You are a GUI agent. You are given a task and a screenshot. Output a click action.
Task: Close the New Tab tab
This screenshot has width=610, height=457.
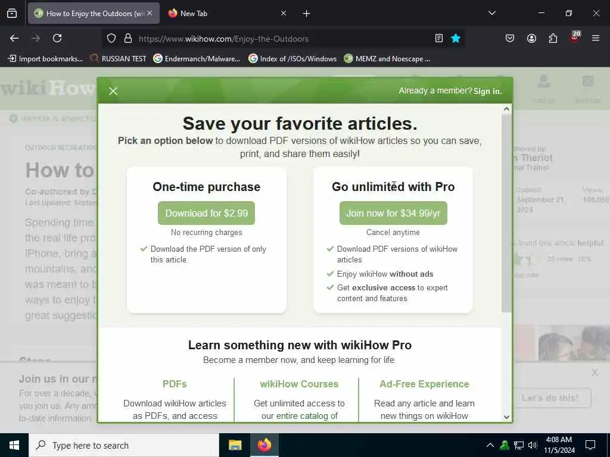(x=283, y=13)
